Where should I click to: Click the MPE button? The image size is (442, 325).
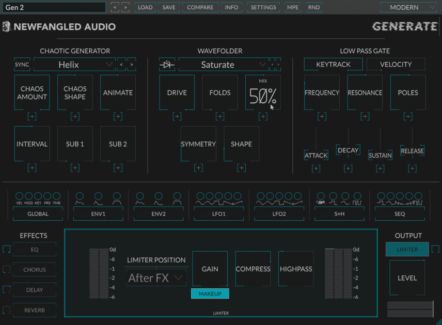click(293, 7)
